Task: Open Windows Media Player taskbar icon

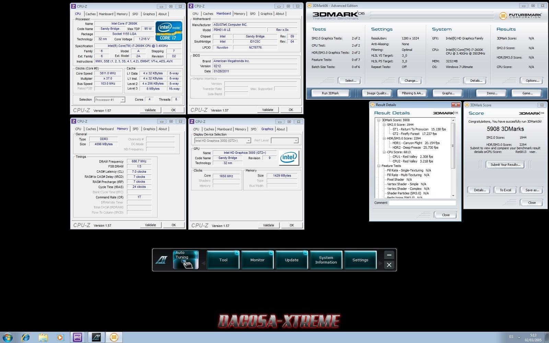Action: tap(60, 338)
